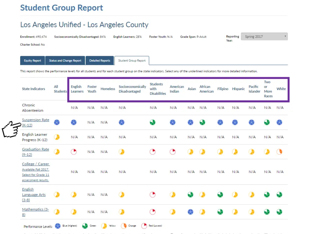Screen dimensions: 312x234
Task: Click Graduation Rate red icon for English Learners
Action: (x=74, y=152)
